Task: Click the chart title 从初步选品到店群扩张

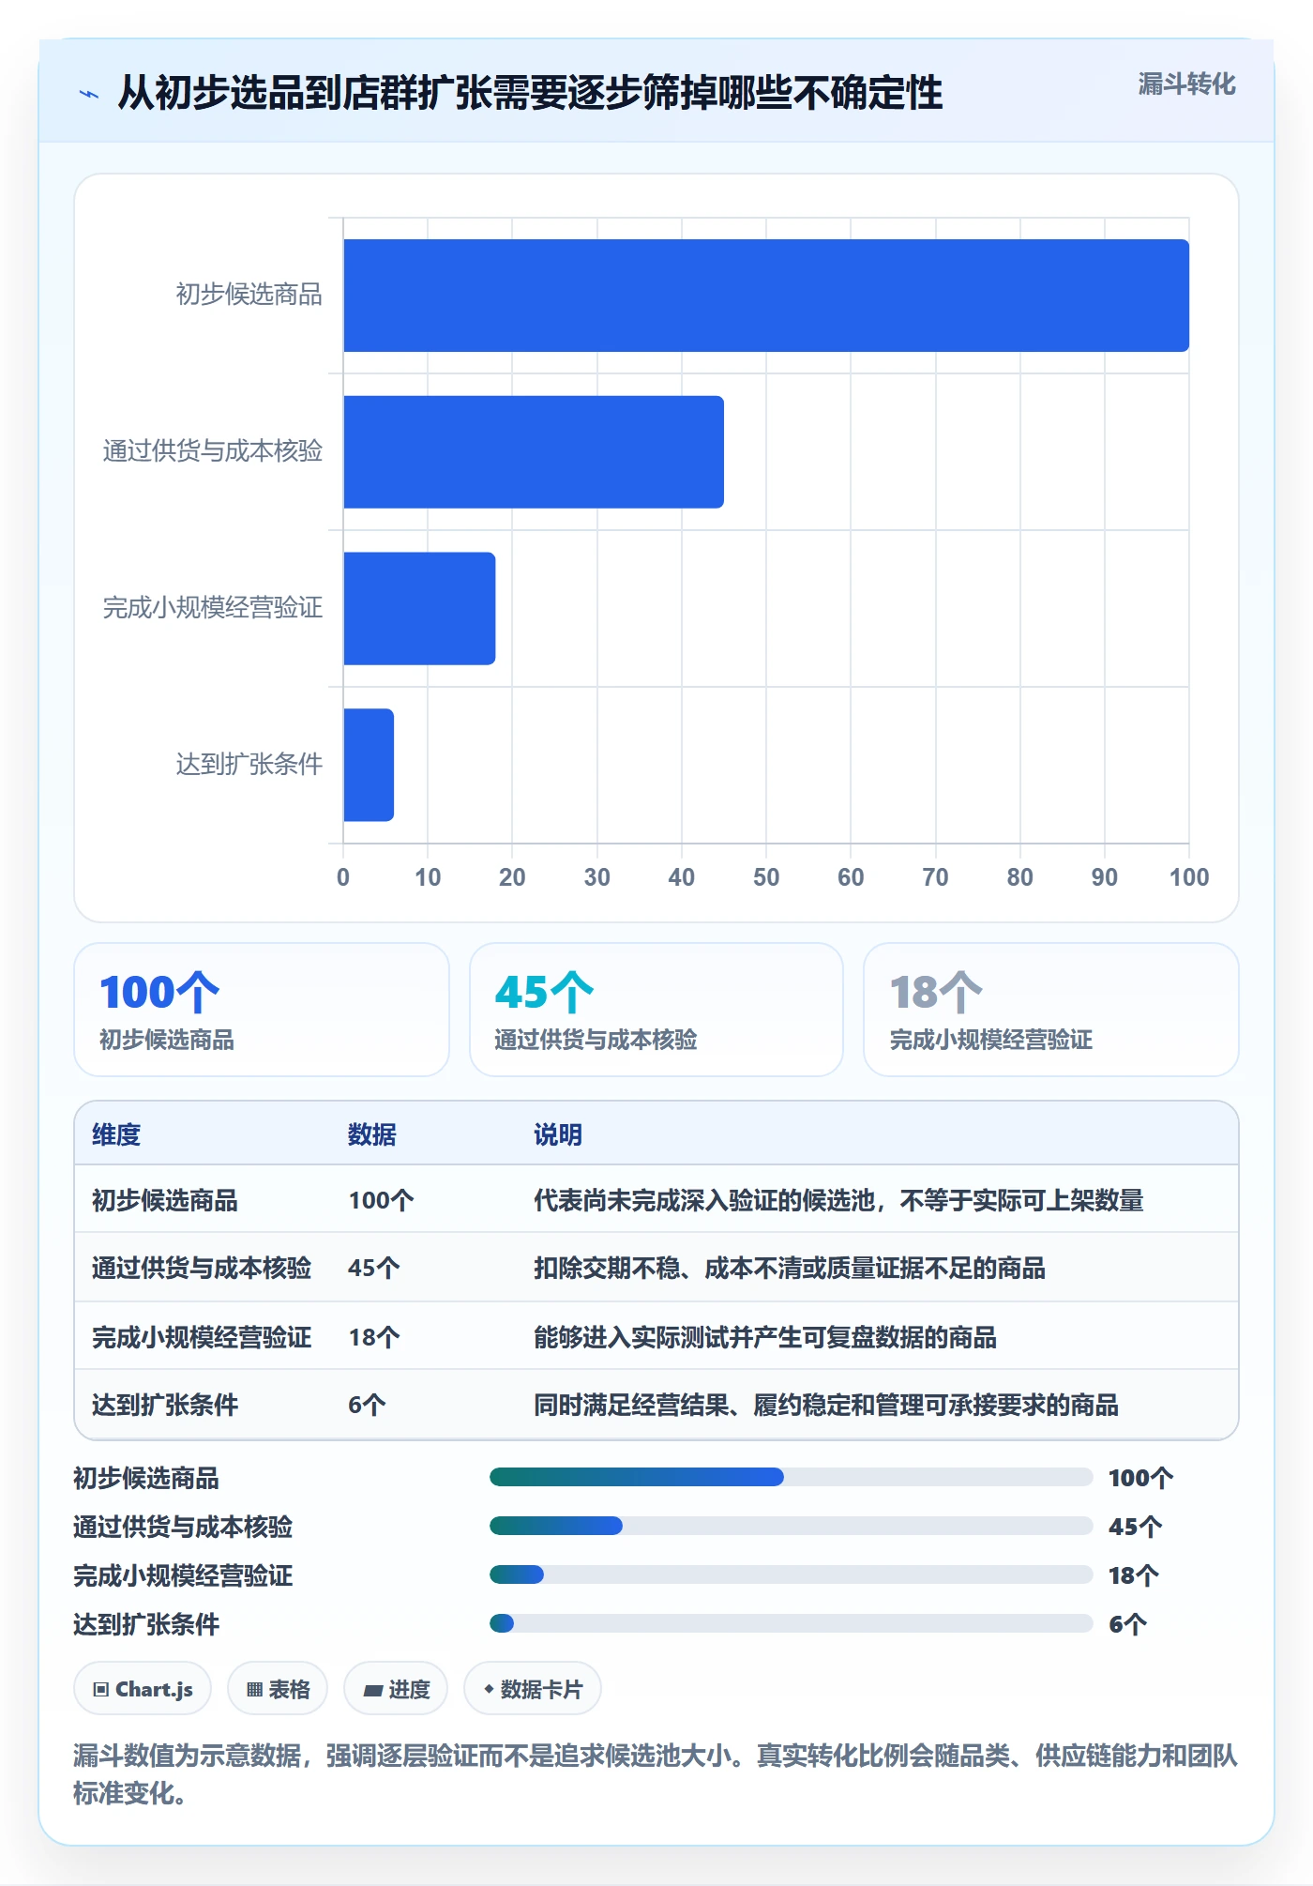Action: click(530, 93)
